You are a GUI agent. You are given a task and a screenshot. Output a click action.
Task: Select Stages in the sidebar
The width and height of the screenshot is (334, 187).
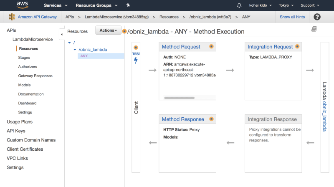pyautogui.click(x=24, y=58)
